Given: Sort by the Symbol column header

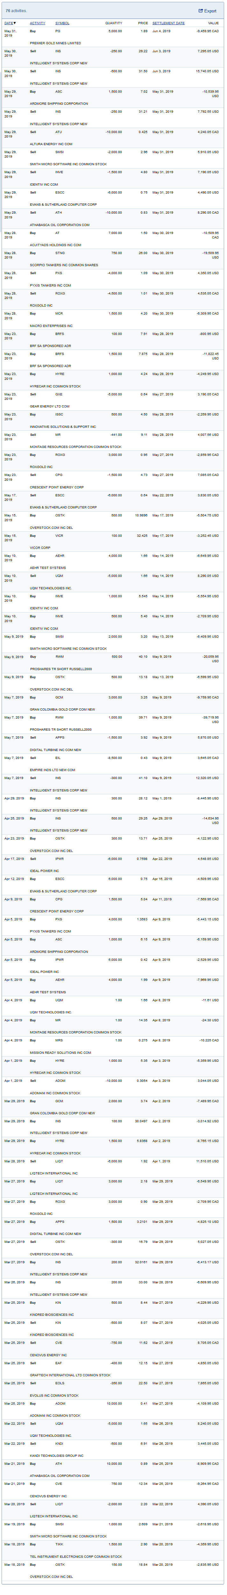Looking at the screenshot, I should click(x=62, y=23).
